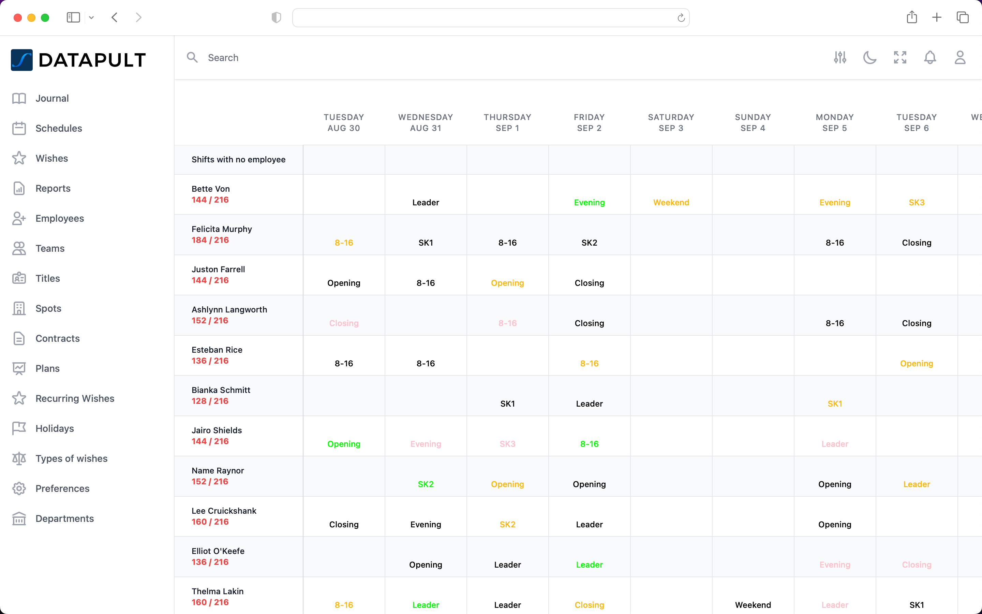Click the Safari share icon

912,17
